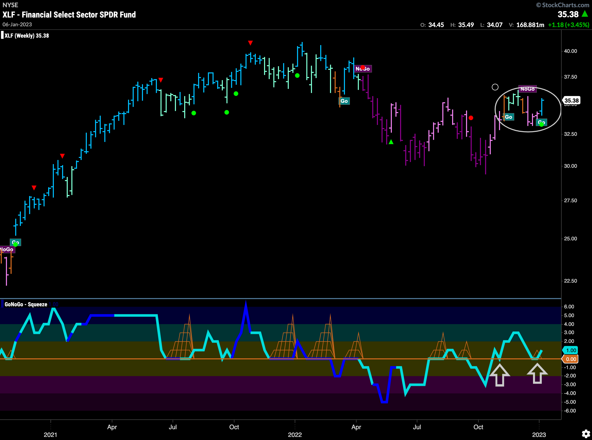Click the green up-arrow next to 35.38
Screen dimensions: 592x440
585,14
